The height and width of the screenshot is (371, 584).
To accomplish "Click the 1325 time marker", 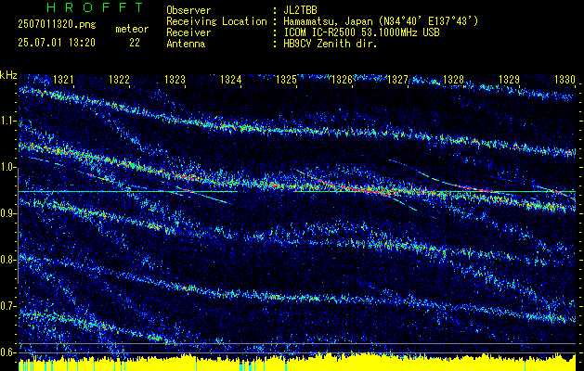I will pos(286,80).
